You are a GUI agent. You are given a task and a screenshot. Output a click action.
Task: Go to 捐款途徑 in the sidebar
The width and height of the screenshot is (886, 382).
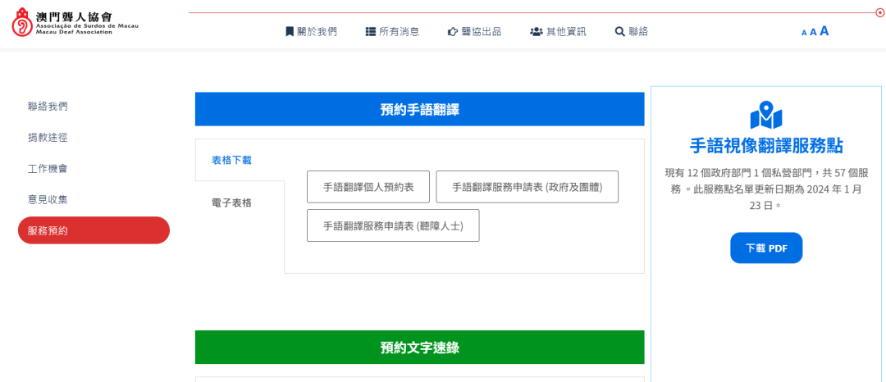(x=48, y=137)
